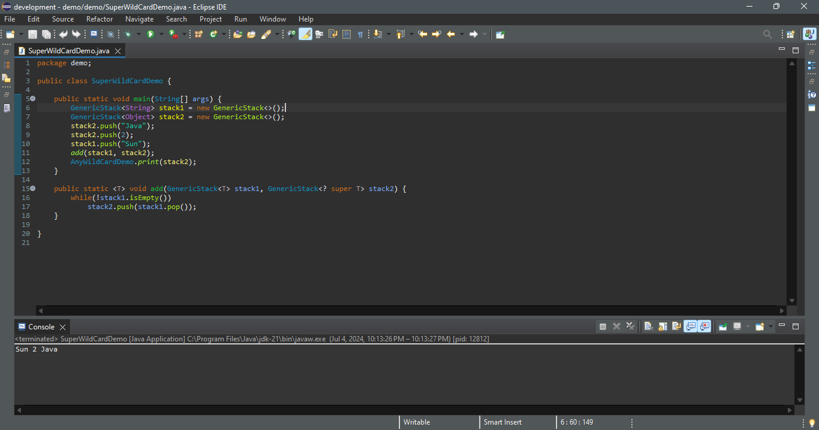Maximize the editor area
This screenshot has height=430, width=819.
[796, 50]
